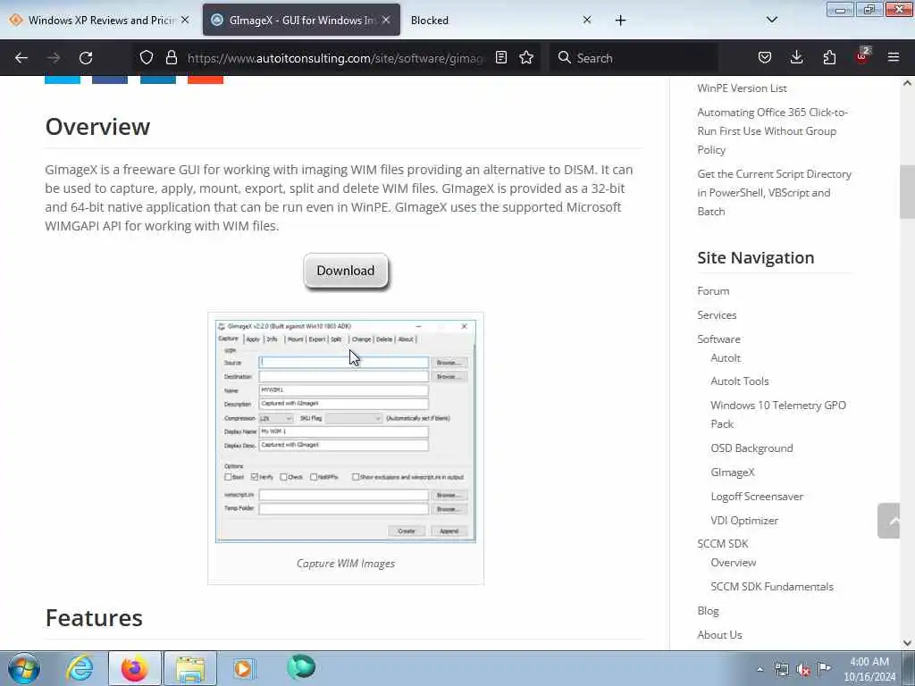Focus the Search box in toolbar
This screenshot has height=686, width=915.
[x=634, y=58]
